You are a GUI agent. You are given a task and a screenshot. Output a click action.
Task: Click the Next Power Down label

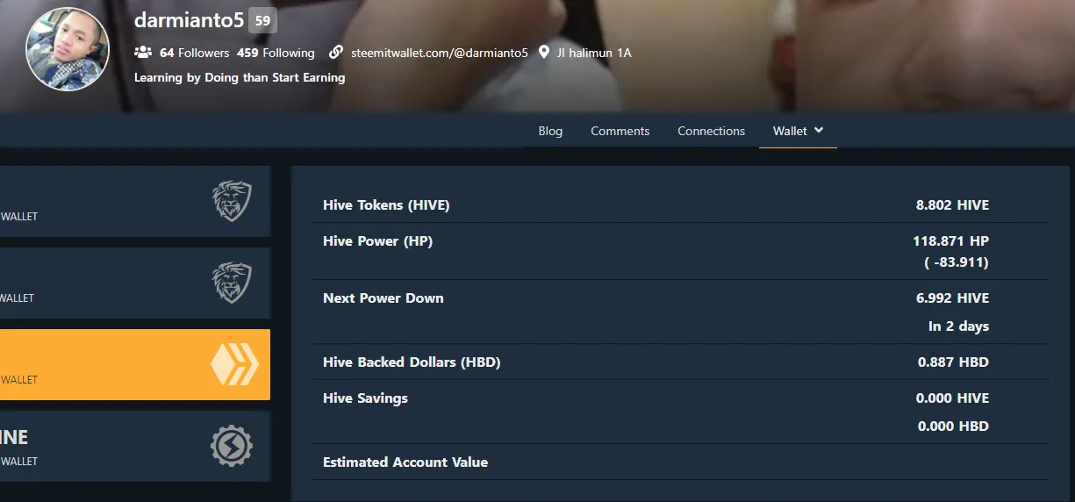(383, 298)
